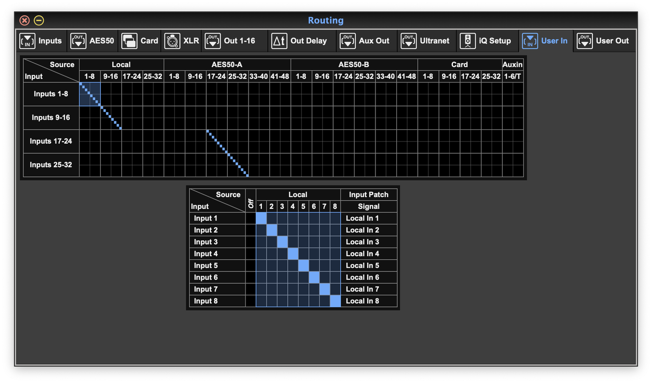The image size is (652, 383).
Task: Set Input 4 to Off
Action: (250, 253)
